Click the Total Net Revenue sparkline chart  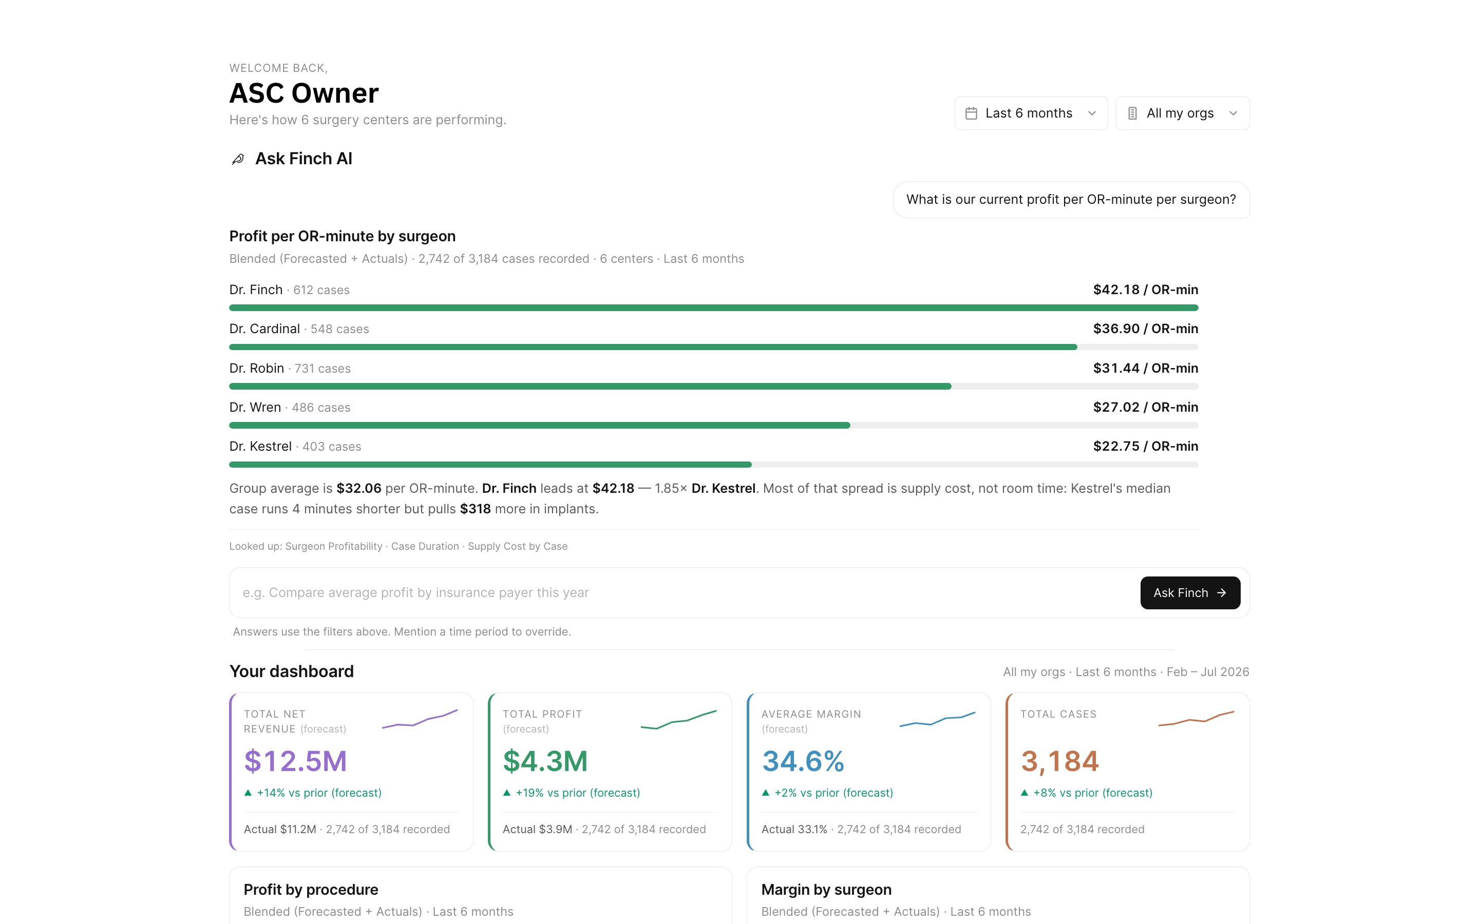pos(420,719)
